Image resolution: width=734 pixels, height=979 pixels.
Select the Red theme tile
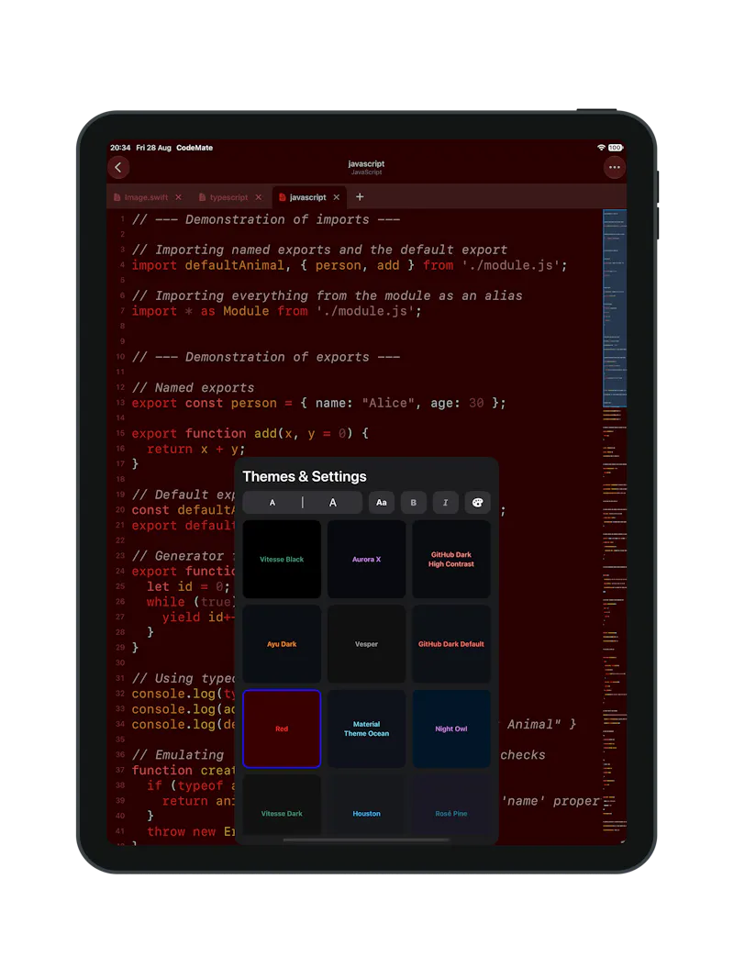(x=282, y=729)
